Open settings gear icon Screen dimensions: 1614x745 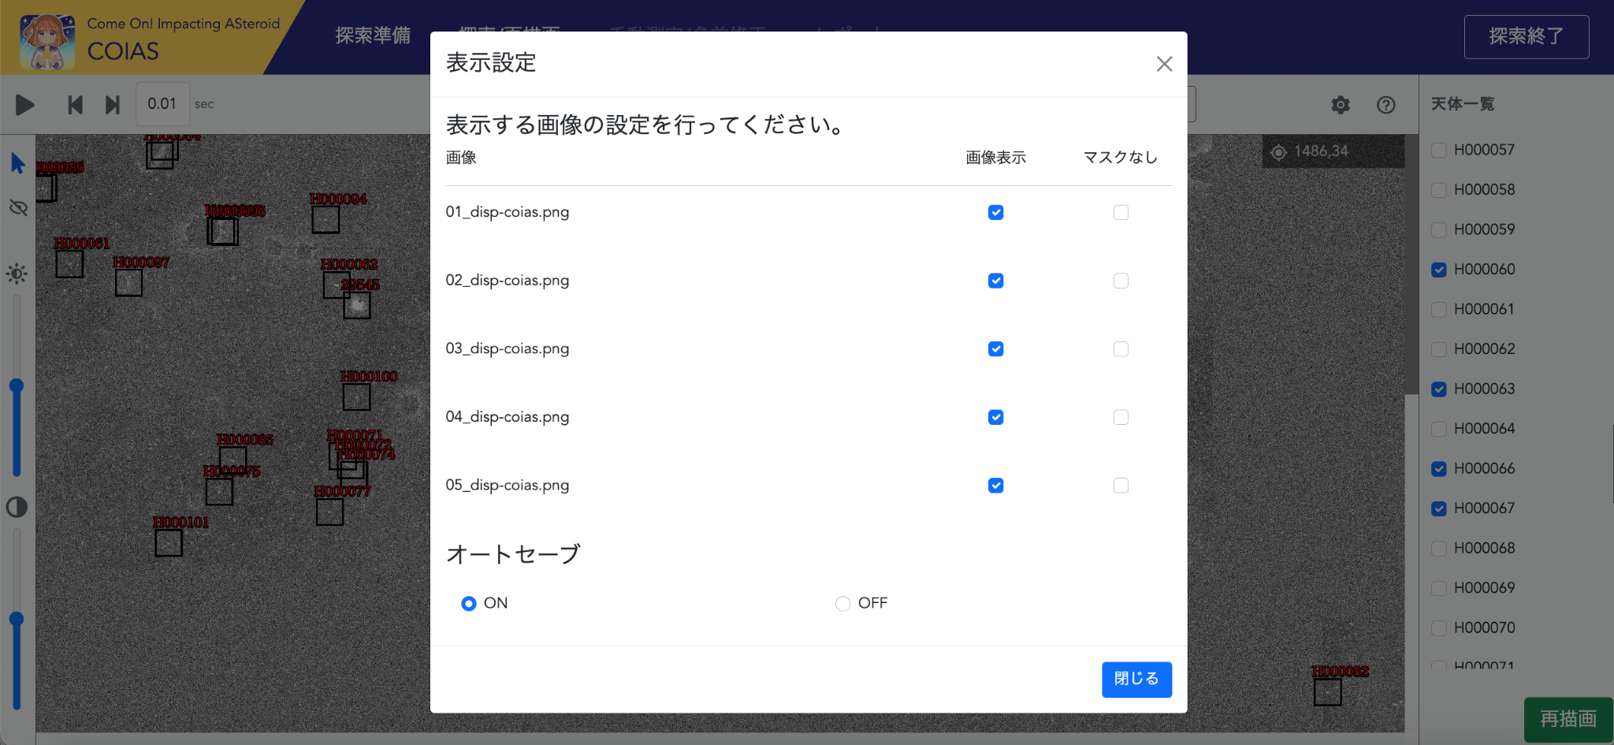[x=1340, y=105]
